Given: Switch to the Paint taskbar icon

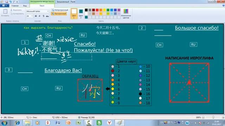Looking at the screenshot, I should 120,123.
